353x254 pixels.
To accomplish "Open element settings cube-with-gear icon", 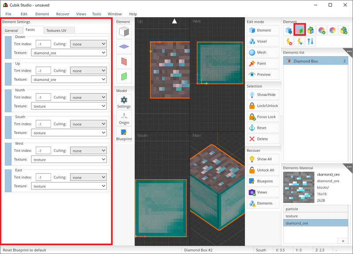I will [x=289, y=30].
